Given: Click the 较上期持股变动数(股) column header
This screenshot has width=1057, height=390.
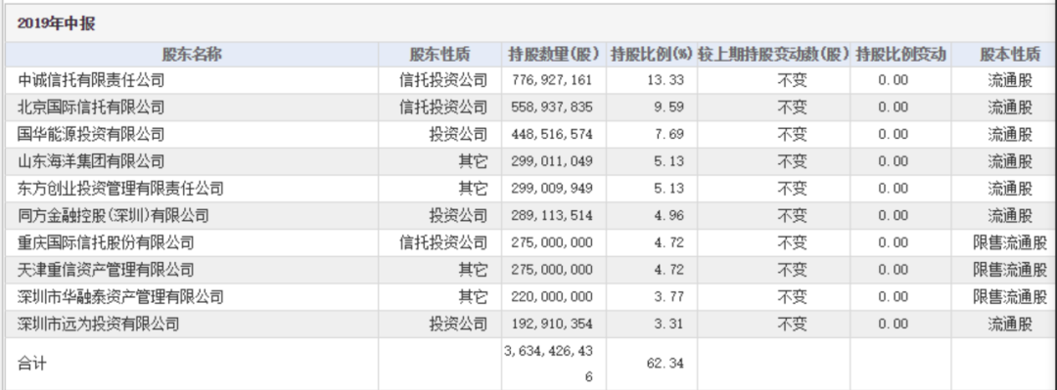Looking at the screenshot, I should 773,55.
